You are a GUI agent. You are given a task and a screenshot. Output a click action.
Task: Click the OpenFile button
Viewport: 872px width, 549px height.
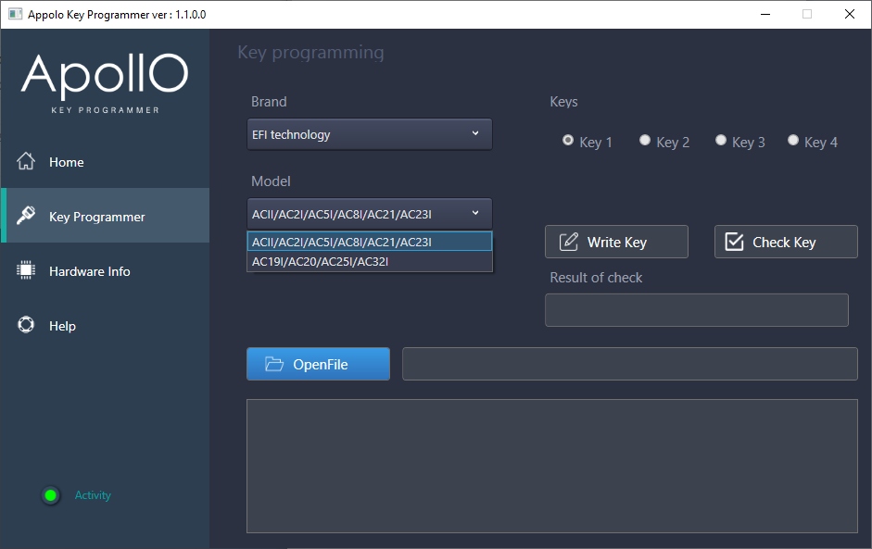pos(318,364)
